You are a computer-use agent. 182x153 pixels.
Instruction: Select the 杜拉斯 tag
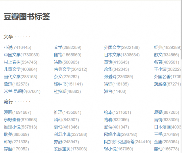(x=60, y=91)
